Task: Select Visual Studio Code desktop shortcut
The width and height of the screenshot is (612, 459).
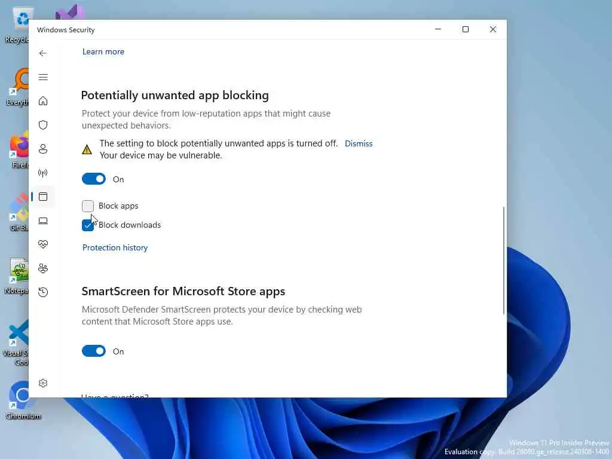Action: coord(16,342)
